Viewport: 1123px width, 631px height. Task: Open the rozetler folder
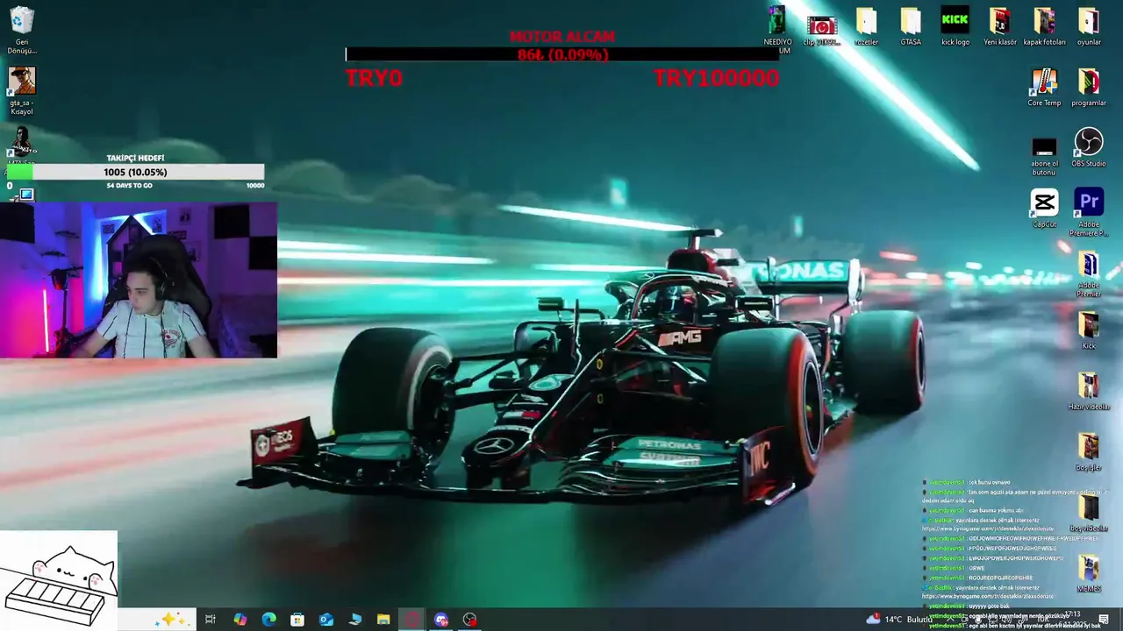[866, 27]
